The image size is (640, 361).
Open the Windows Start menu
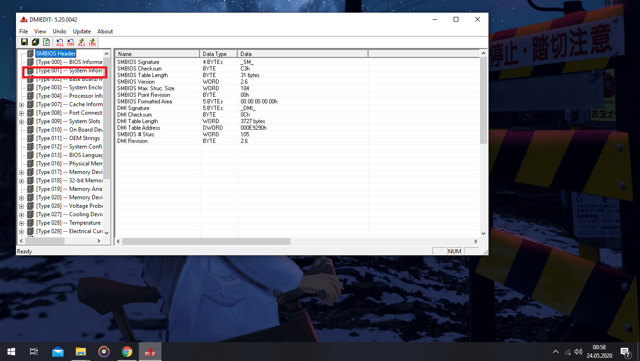[11, 352]
